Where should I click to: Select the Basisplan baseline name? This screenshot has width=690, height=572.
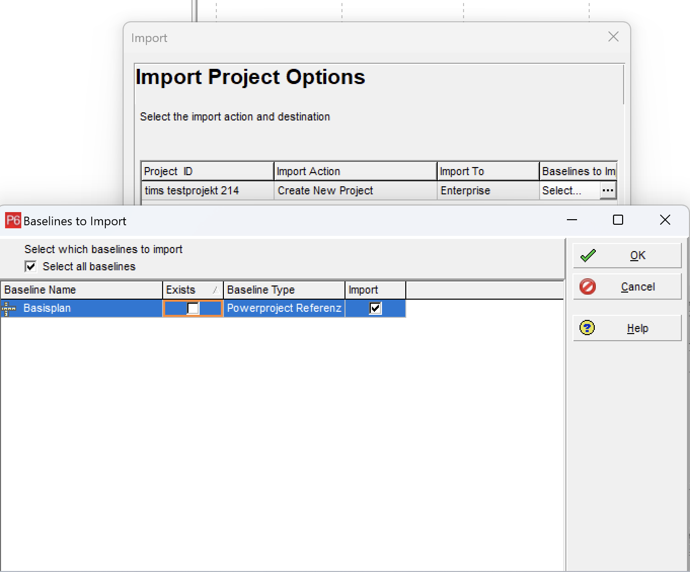[47, 308]
